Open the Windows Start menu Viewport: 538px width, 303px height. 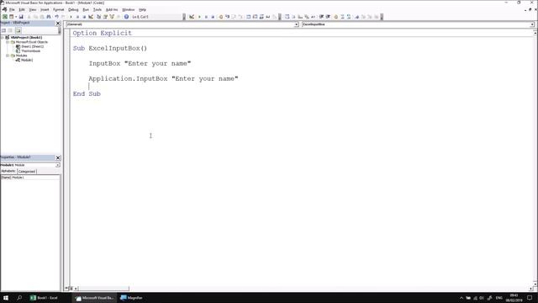6,298
